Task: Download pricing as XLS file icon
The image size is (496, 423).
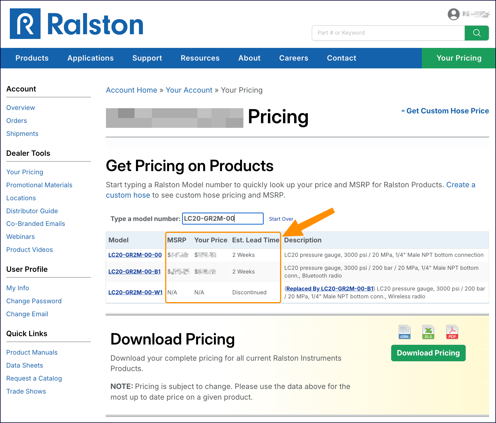Action: click(428, 332)
